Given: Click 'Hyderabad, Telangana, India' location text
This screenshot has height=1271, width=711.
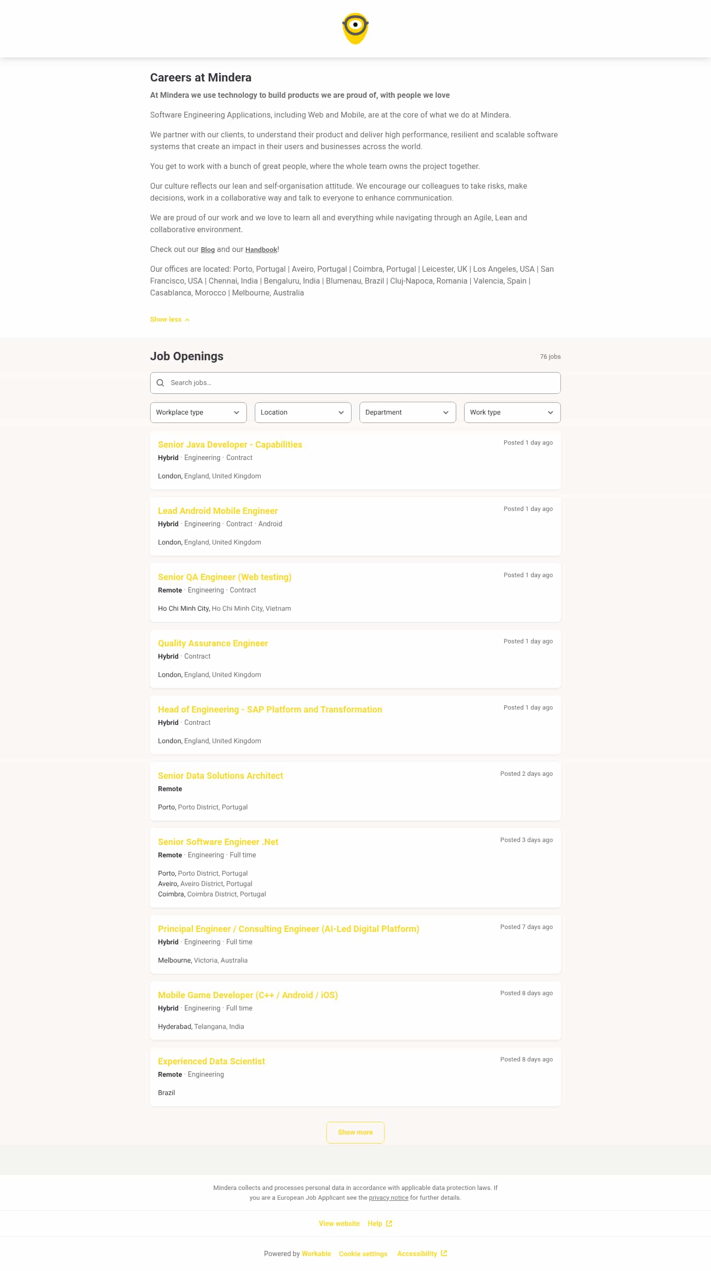Looking at the screenshot, I should pos(201,1027).
